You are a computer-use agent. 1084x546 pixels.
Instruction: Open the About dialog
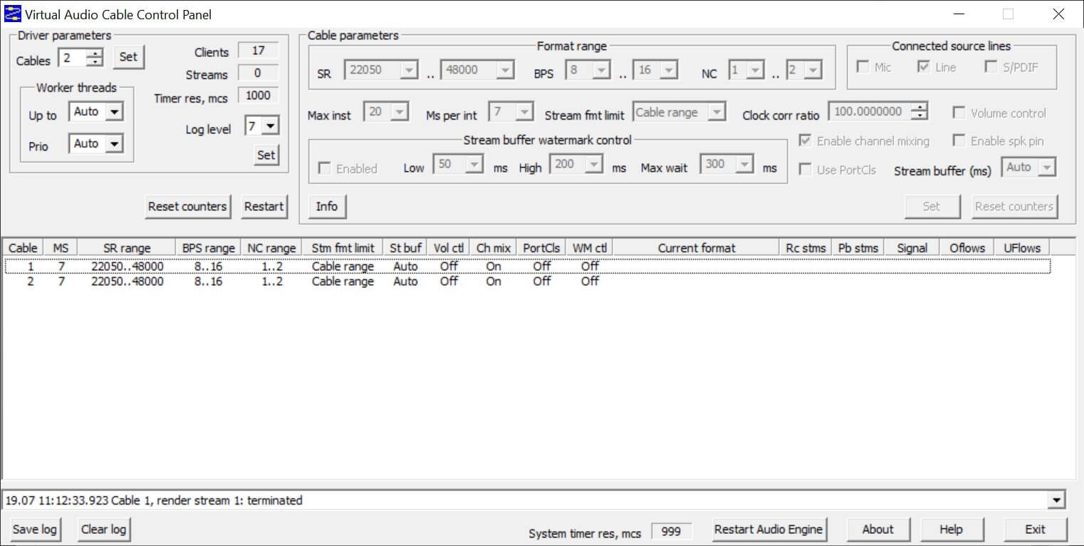click(x=878, y=530)
